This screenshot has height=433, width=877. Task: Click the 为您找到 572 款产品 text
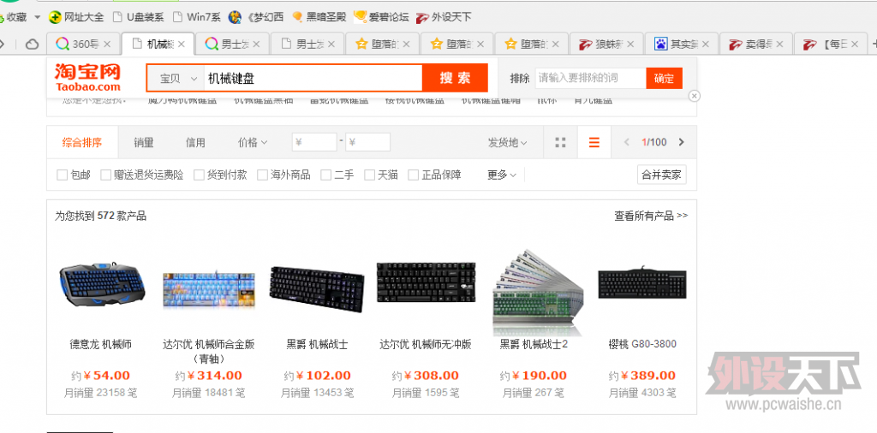click(x=101, y=216)
